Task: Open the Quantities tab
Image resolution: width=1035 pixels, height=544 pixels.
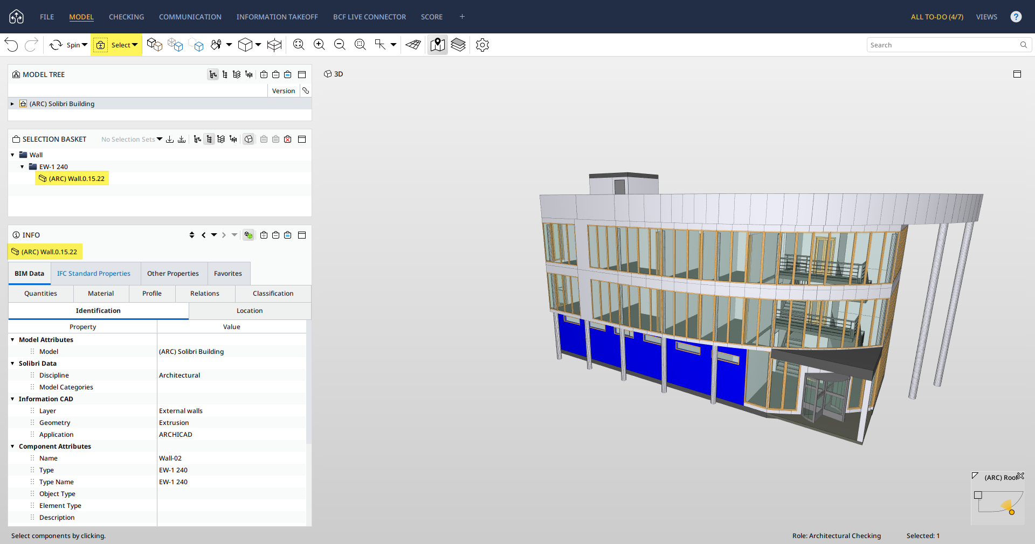Action: [x=40, y=294]
